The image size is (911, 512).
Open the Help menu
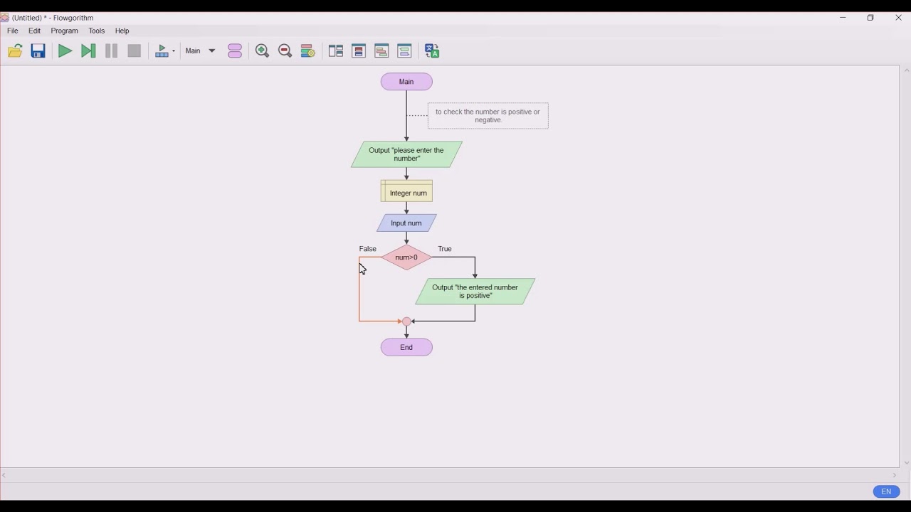coord(122,31)
